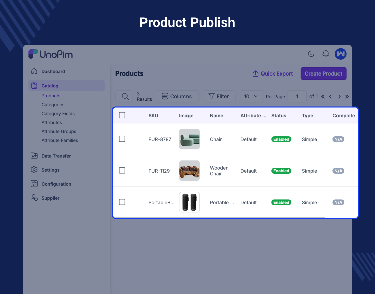Go to previous page arrow
Image resolution: width=375 pixels, height=294 pixels.
click(330, 97)
